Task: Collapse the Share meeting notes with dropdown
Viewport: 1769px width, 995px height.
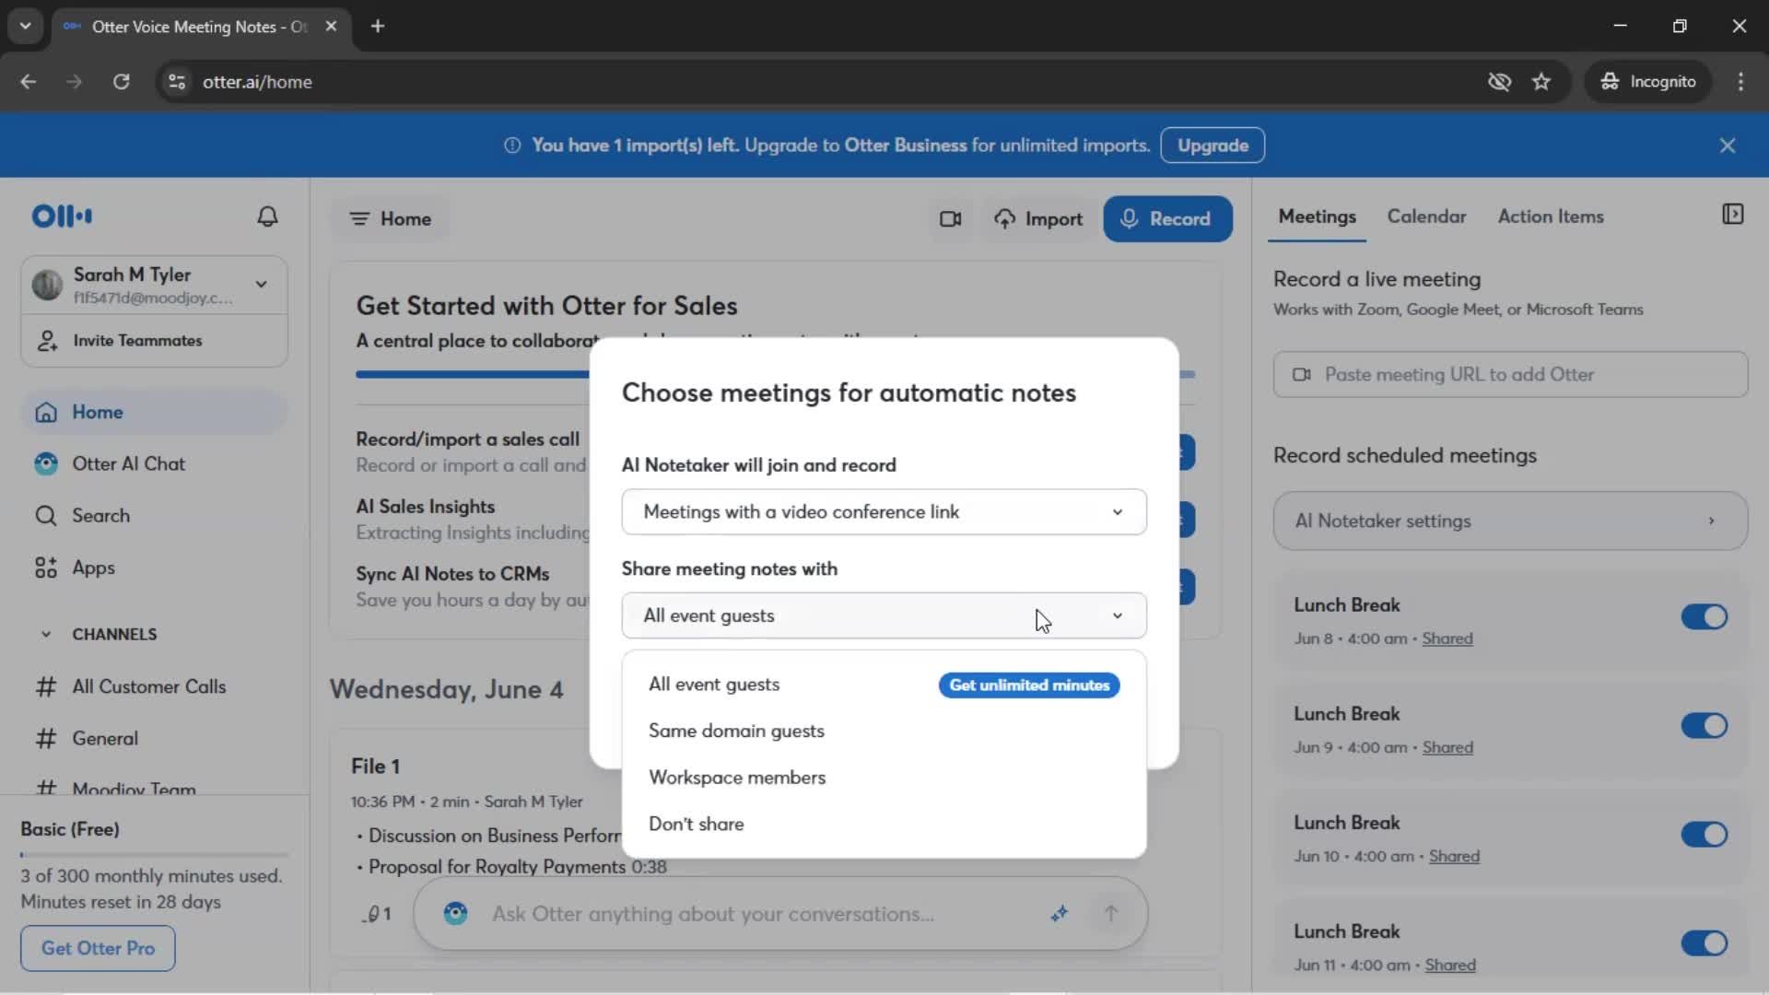Action: tap(884, 616)
